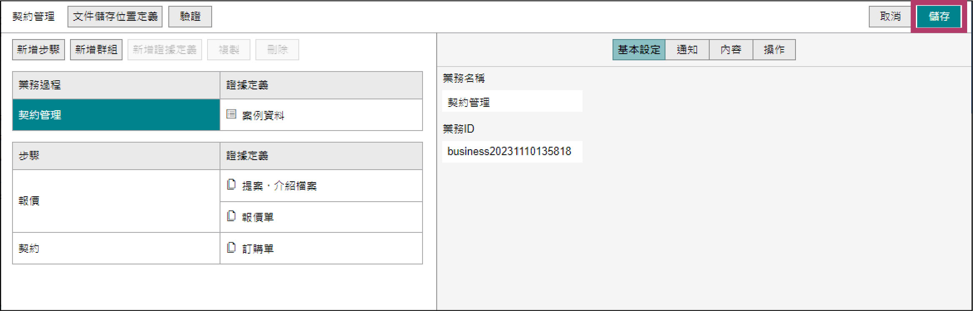
Task: Click the document icon beside 報價單
Action: coord(231,216)
